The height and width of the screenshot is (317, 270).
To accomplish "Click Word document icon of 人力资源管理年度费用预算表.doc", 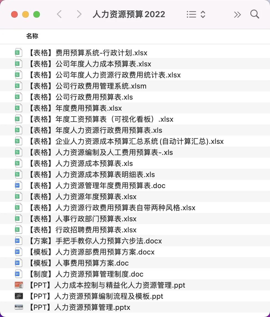I will [x=18, y=185].
